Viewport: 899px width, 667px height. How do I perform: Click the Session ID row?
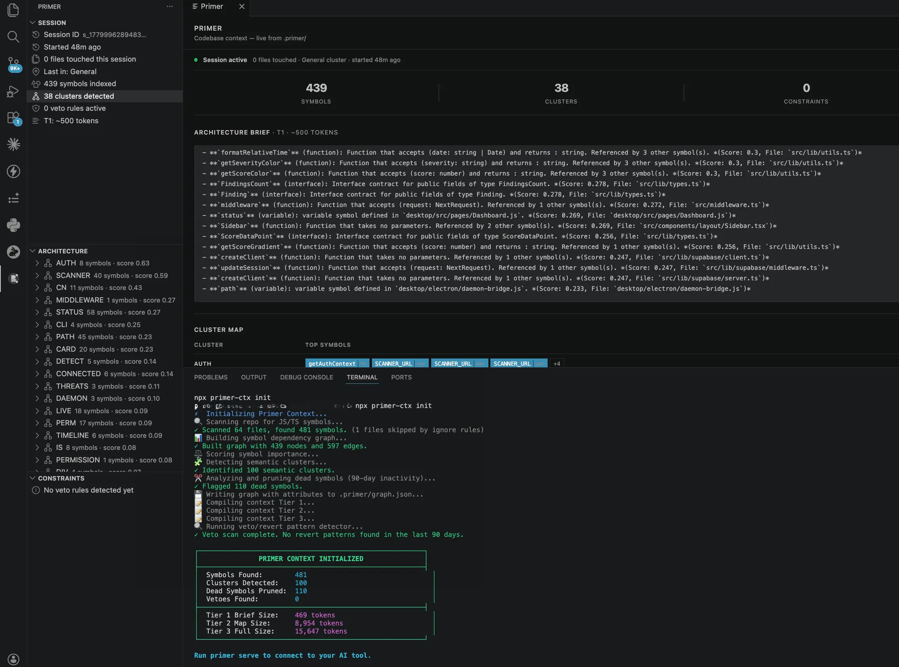point(105,35)
